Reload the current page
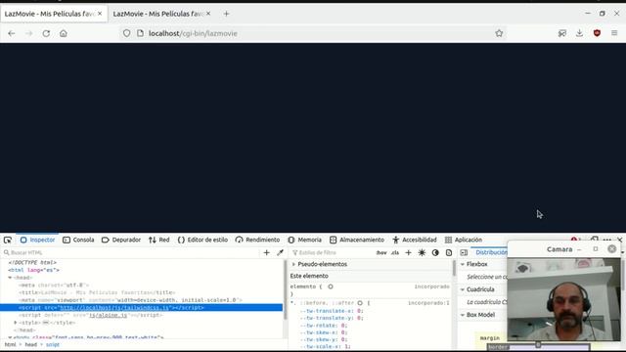The width and height of the screenshot is (626, 352). click(x=46, y=33)
